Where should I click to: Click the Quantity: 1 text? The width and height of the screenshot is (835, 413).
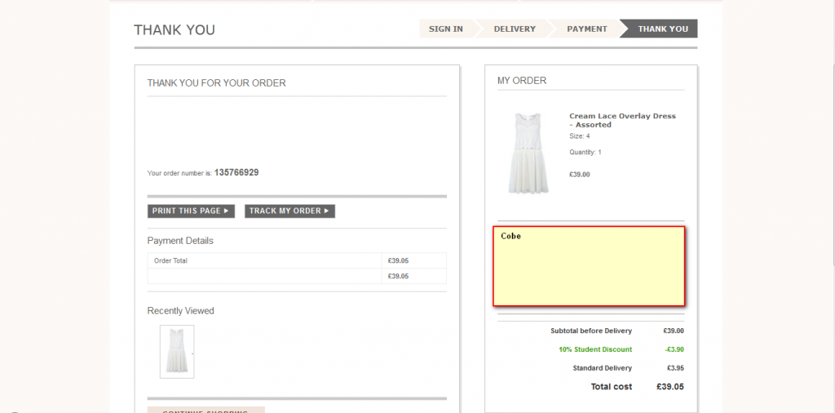point(585,153)
